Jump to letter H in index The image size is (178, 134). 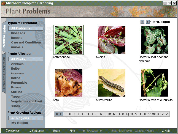point(88,114)
